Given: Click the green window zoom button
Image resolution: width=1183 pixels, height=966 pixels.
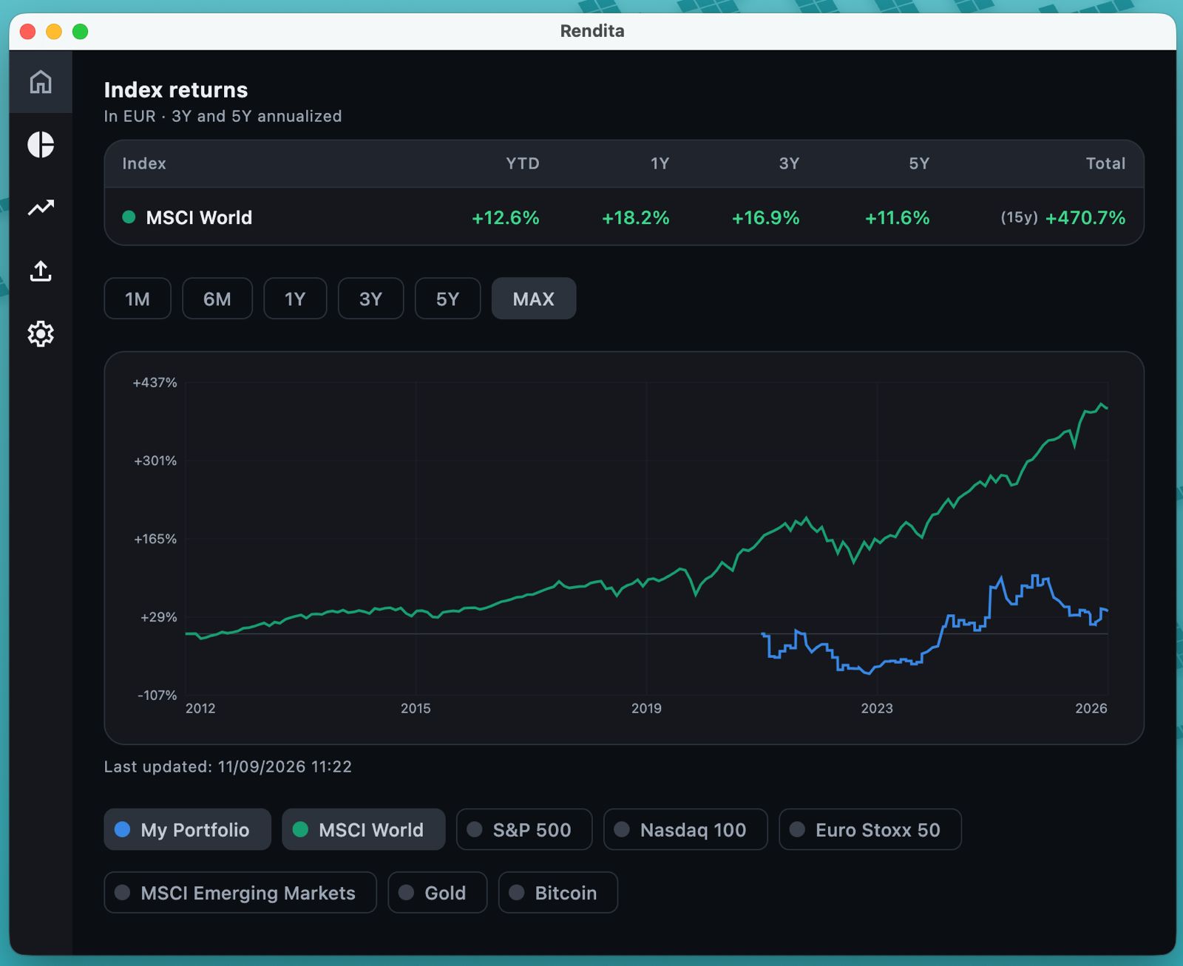Looking at the screenshot, I should (80, 31).
